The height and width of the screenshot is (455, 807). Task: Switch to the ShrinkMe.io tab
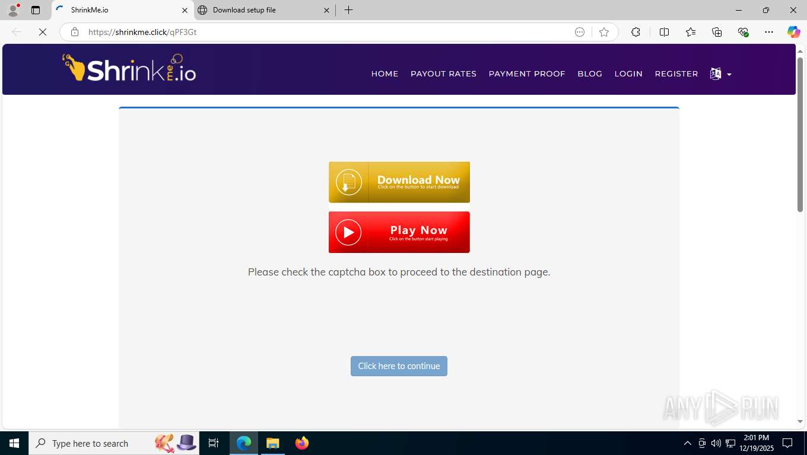[123, 10]
